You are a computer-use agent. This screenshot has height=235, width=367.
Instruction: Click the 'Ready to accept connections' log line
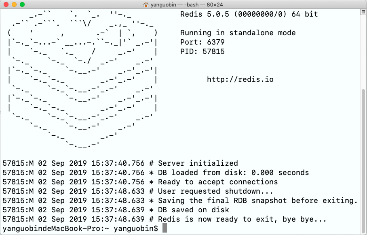pyautogui.click(x=140, y=182)
